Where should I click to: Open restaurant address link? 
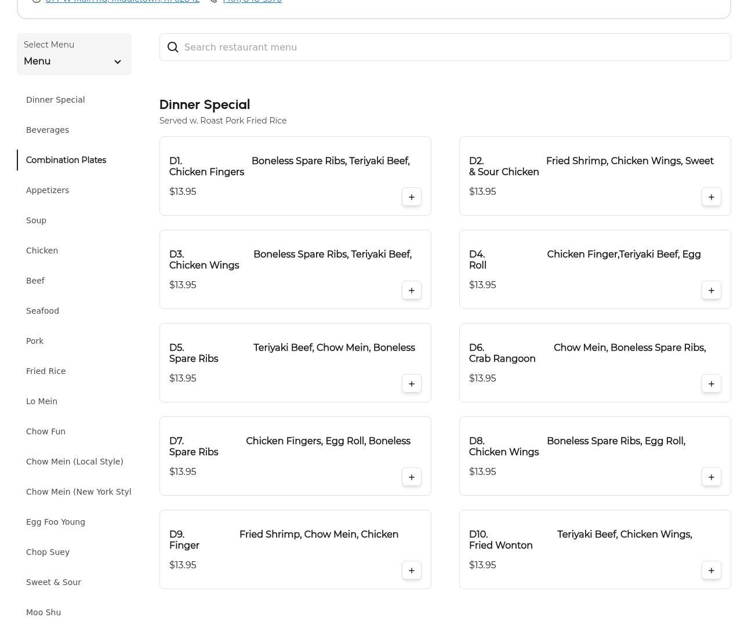pos(122,2)
